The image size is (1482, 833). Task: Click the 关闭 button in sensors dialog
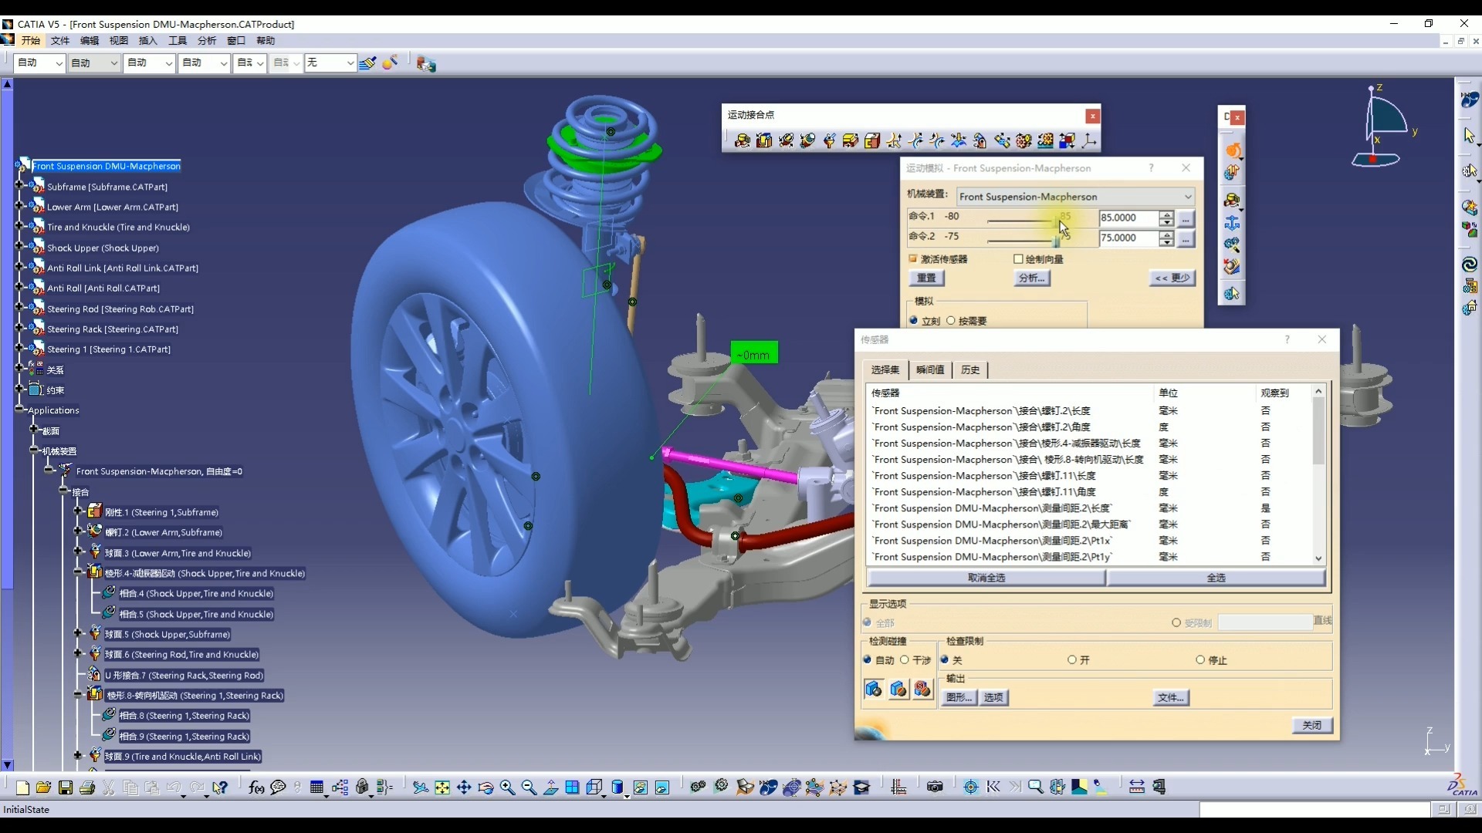[x=1312, y=726]
